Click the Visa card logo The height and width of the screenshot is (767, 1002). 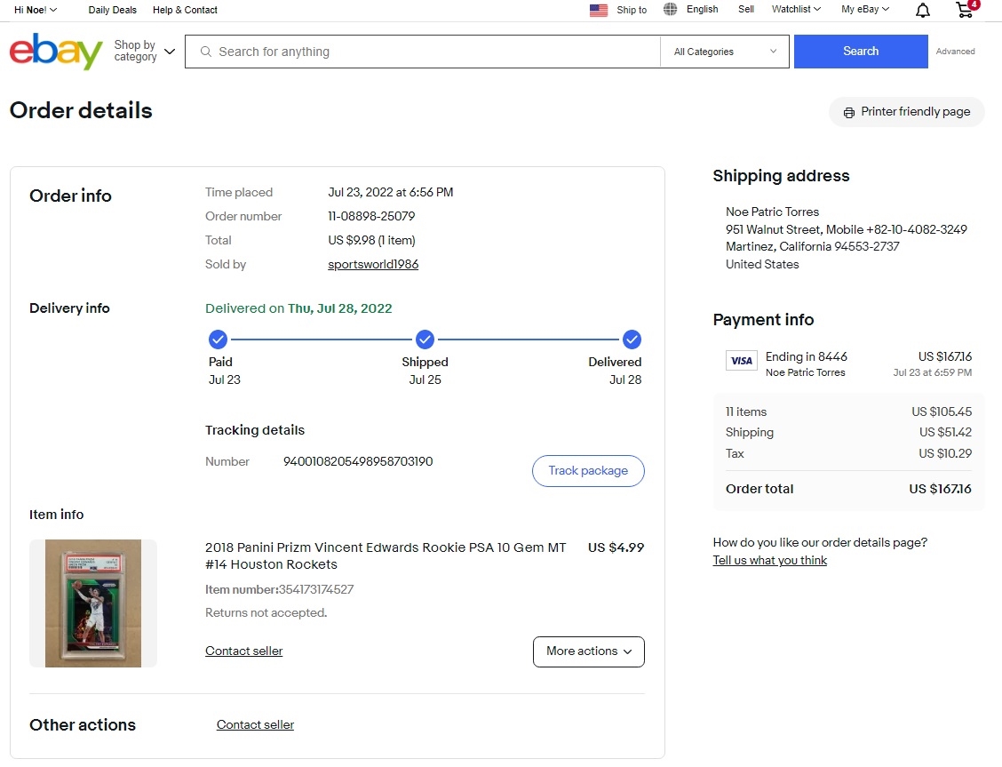pyautogui.click(x=741, y=361)
